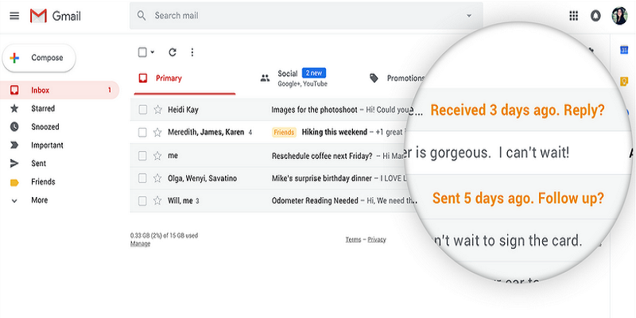Open the select-all checkbox dropdown arrow

(x=153, y=52)
